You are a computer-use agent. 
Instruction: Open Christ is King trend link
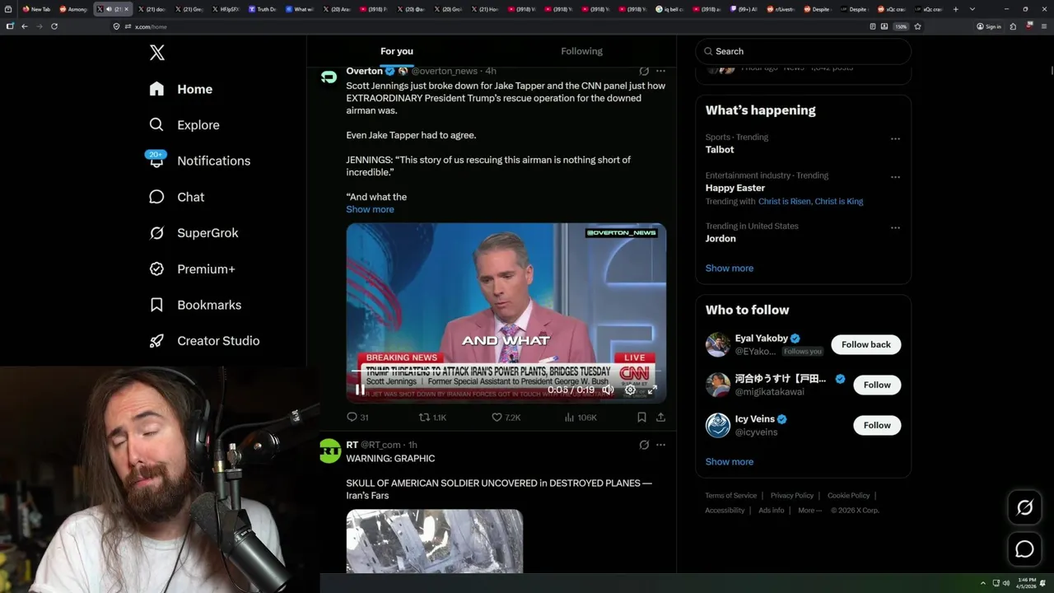839,202
